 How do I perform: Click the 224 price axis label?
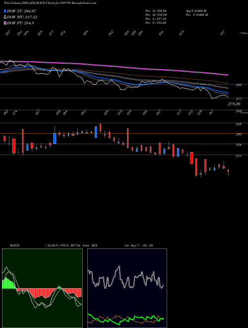pyautogui.click(x=239, y=145)
